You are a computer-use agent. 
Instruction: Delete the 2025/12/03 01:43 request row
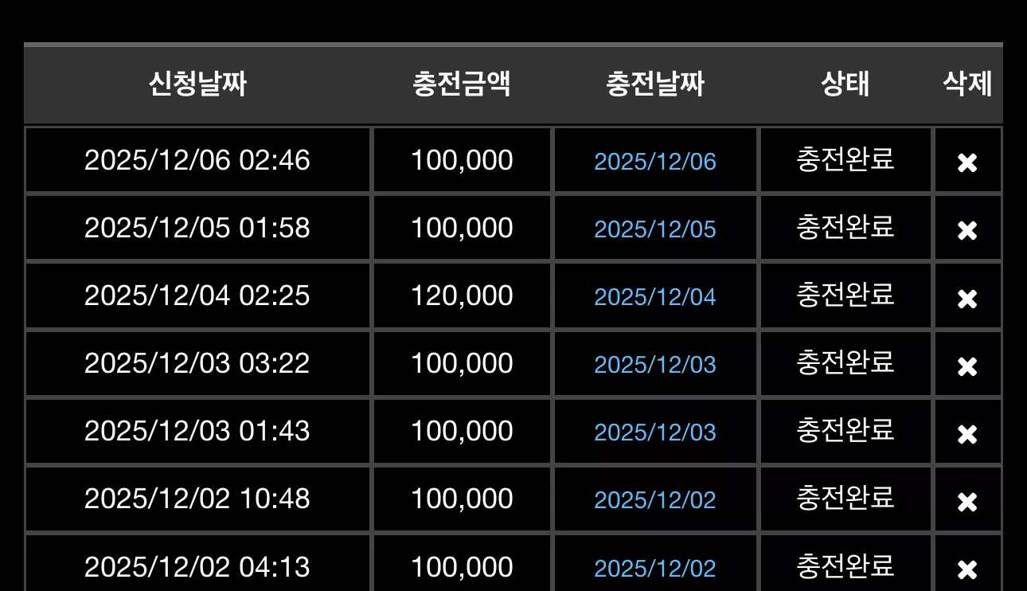tap(967, 433)
